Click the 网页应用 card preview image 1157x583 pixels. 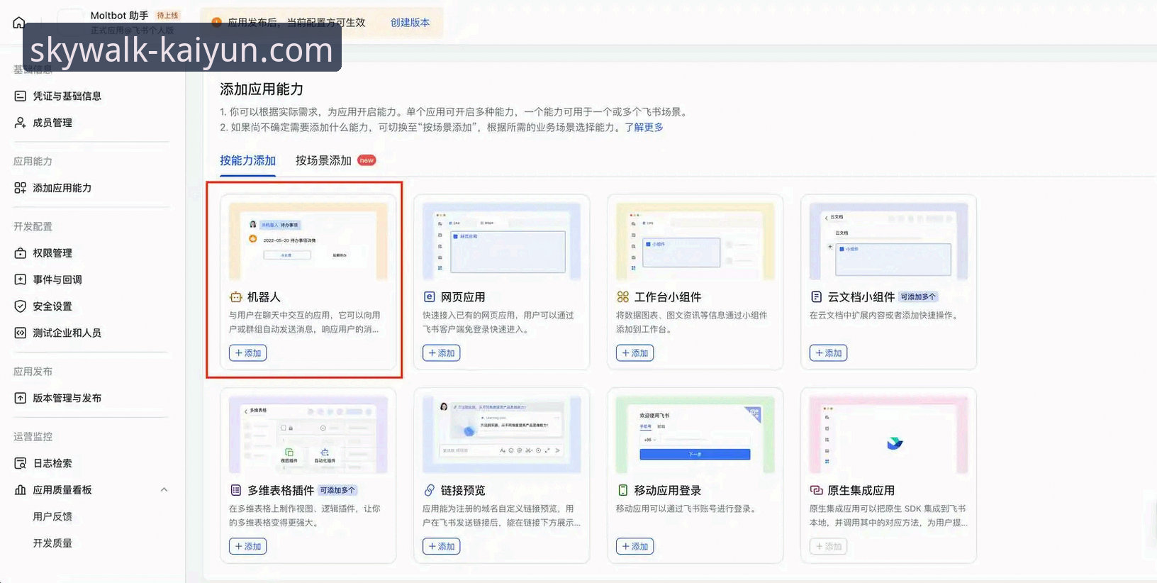tap(501, 241)
